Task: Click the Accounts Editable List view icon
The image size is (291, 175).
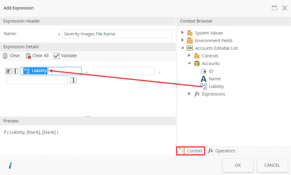Action: (190, 48)
